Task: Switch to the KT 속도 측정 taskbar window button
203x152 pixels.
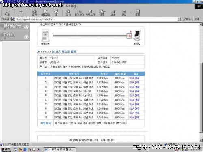Action: point(60,150)
